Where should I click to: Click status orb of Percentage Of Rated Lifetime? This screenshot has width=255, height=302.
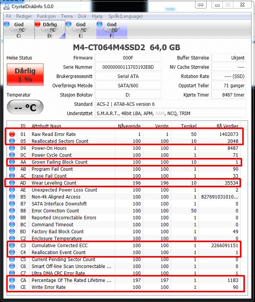(12, 280)
